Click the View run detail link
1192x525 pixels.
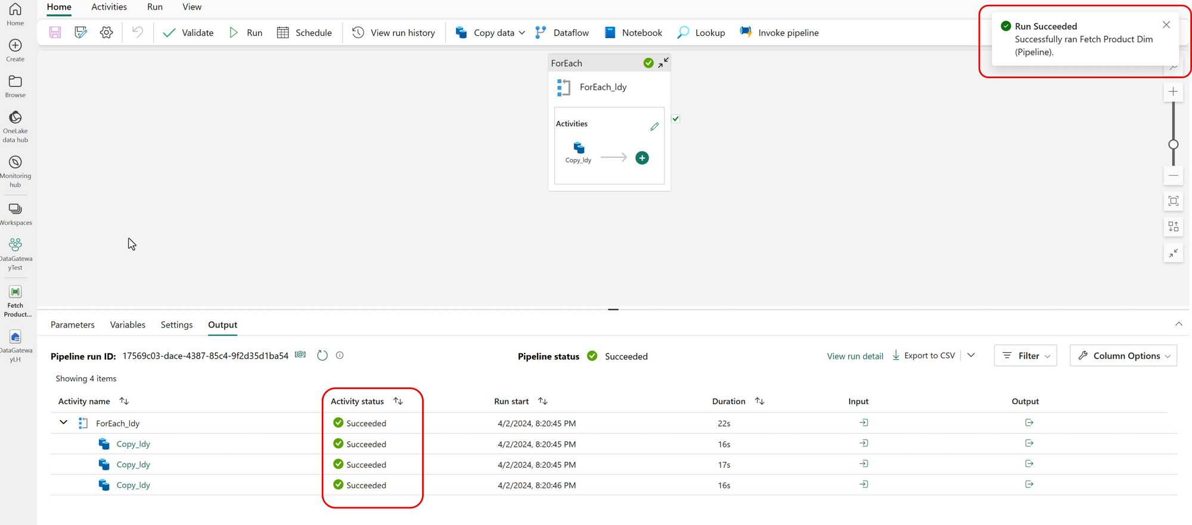coord(855,356)
